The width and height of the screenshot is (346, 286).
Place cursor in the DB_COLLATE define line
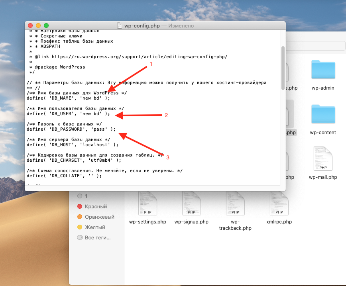pos(64,176)
